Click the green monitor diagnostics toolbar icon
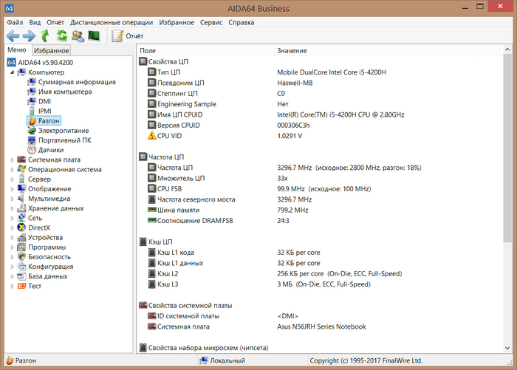Screen dimensions: 517x370 coord(94,35)
